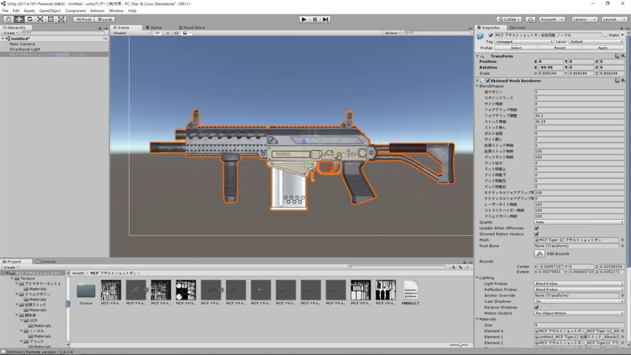The width and height of the screenshot is (631, 355).
Task: Select the Texture folder thumbnail in Assets
Action: coord(86,290)
